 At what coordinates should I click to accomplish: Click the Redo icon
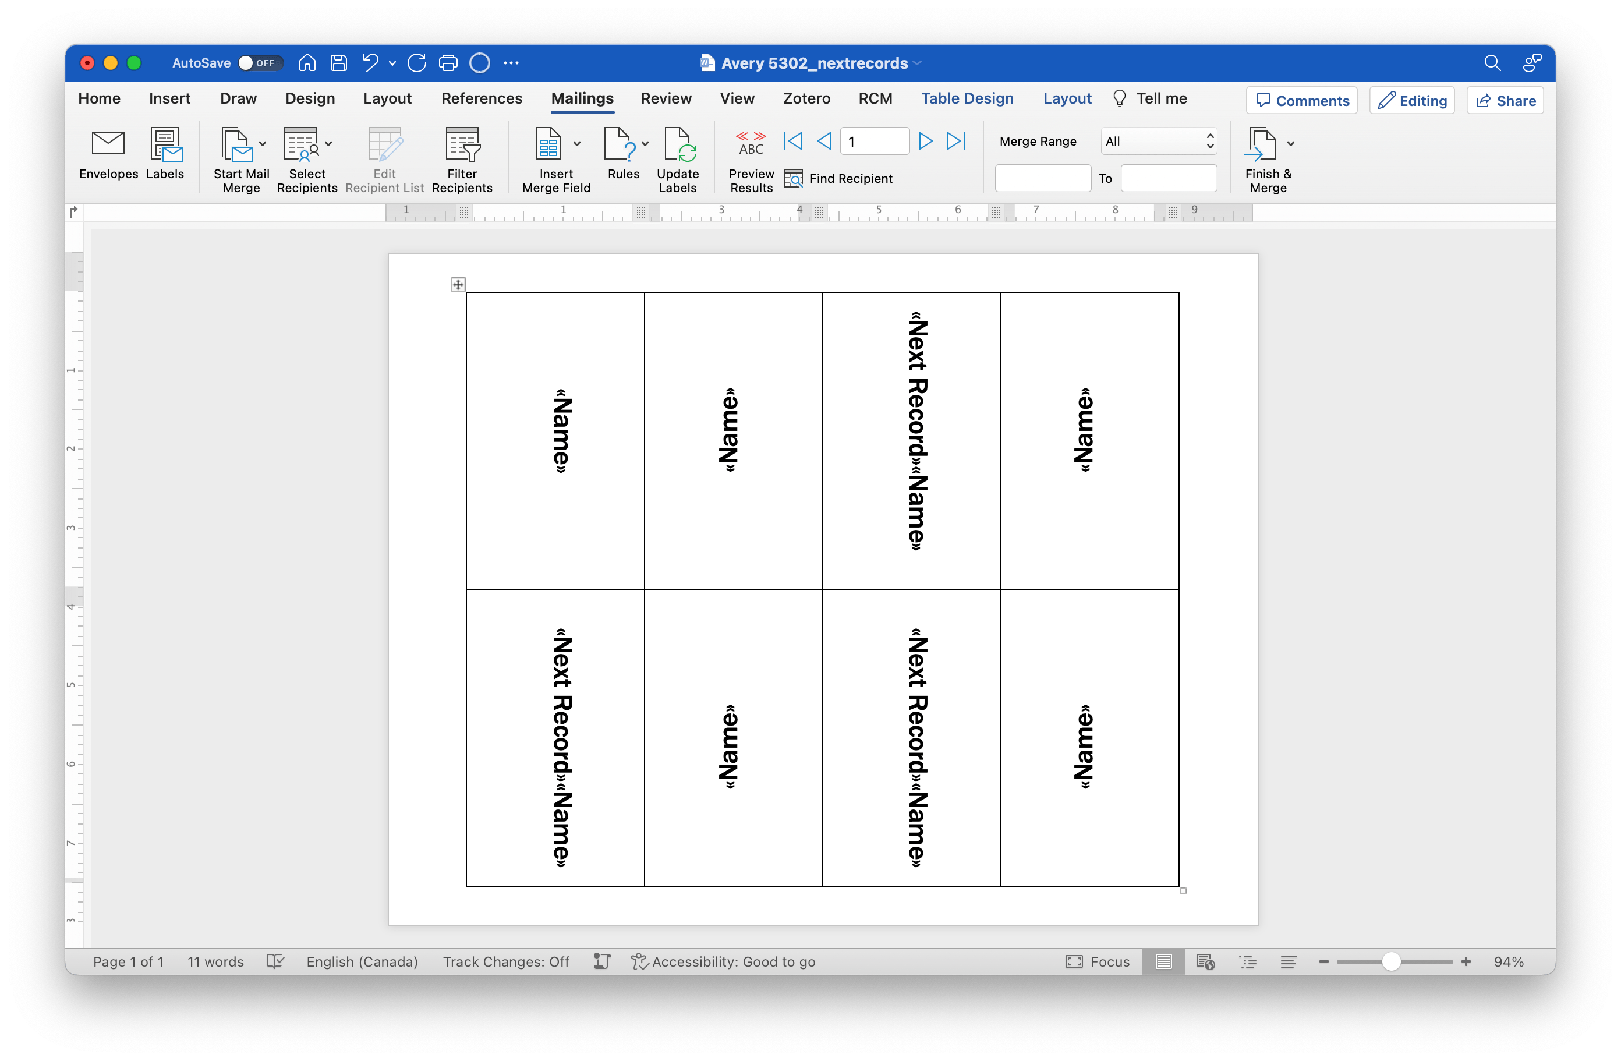click(x=417, y=63)
